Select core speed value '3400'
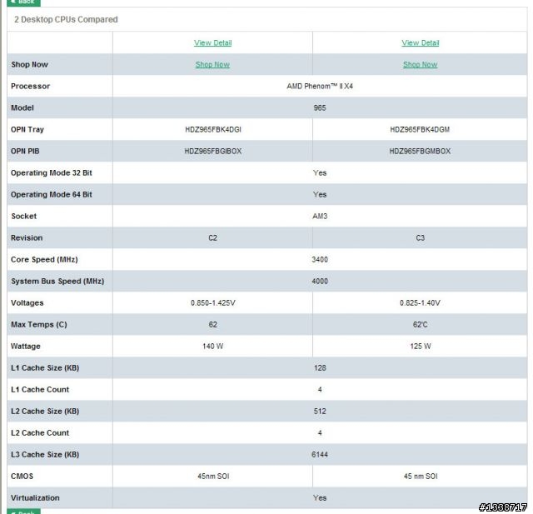The image size is (533, 514). pyautogui.click(x=320, y=260)
